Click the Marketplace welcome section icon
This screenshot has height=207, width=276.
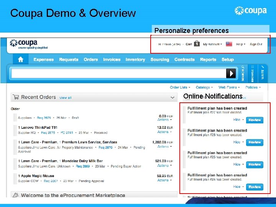[x=16, y=195]
